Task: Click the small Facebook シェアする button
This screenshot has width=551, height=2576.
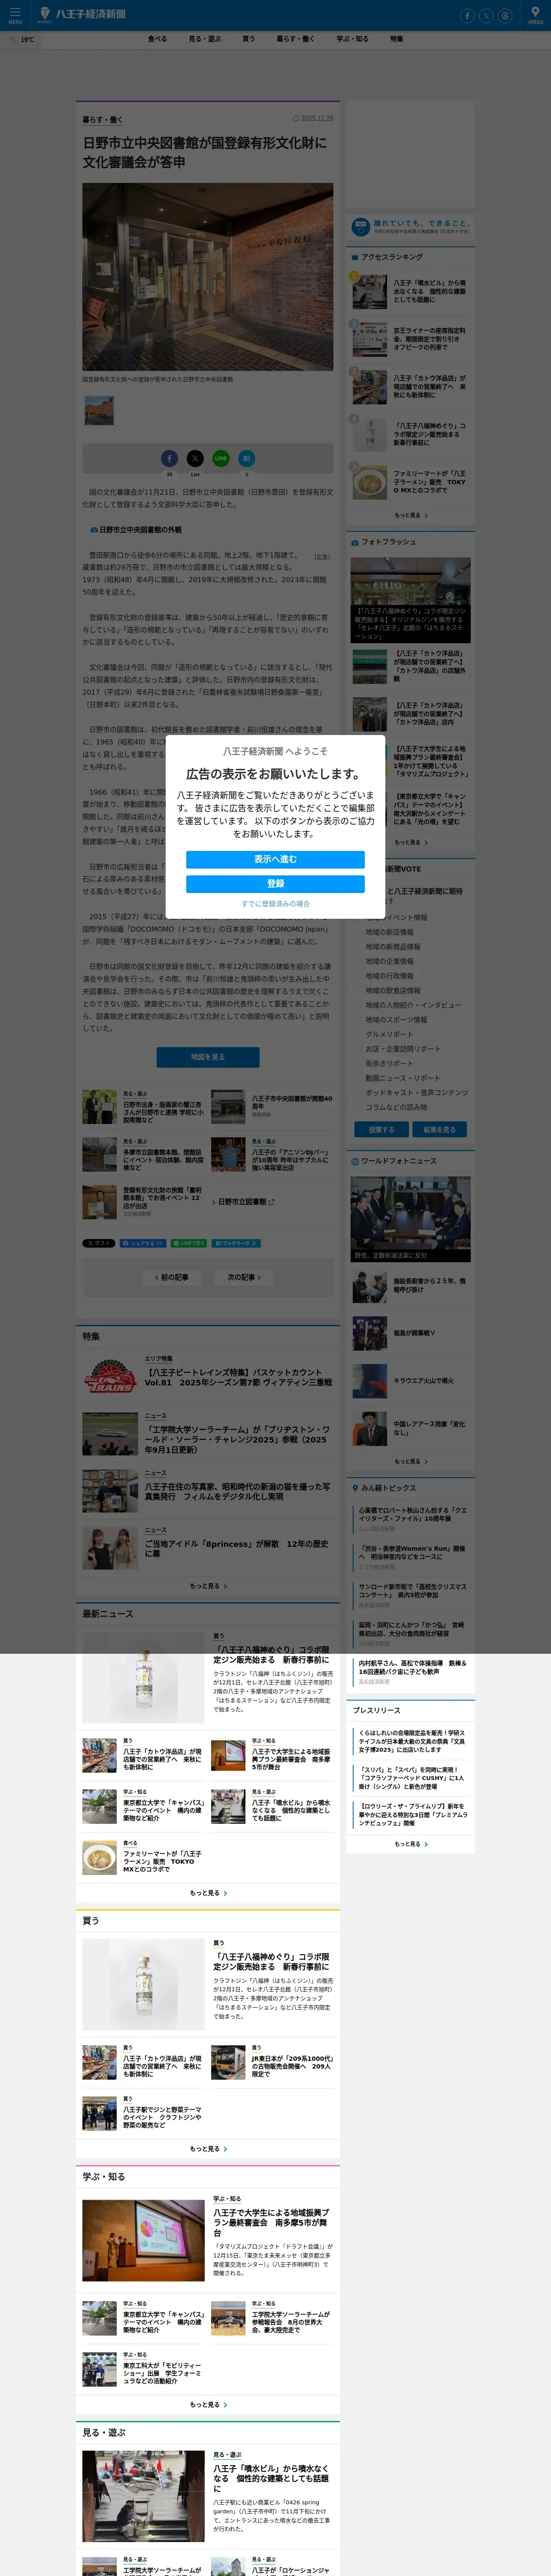Action: click(x=143, y=1243)
